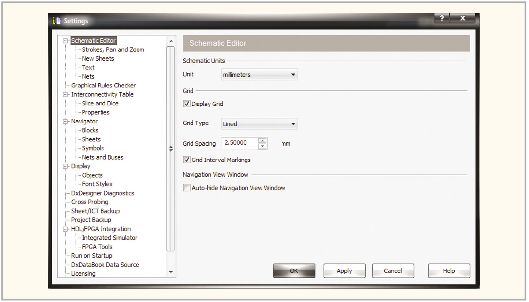The height and width of the screenshot is (302, 529).
Task: Disable Grid Interval Markings checkbox
Action: [187, 160]
